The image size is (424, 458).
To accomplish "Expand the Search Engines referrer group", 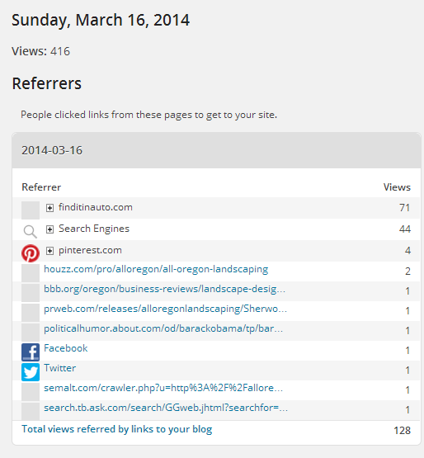I will 50,229.
